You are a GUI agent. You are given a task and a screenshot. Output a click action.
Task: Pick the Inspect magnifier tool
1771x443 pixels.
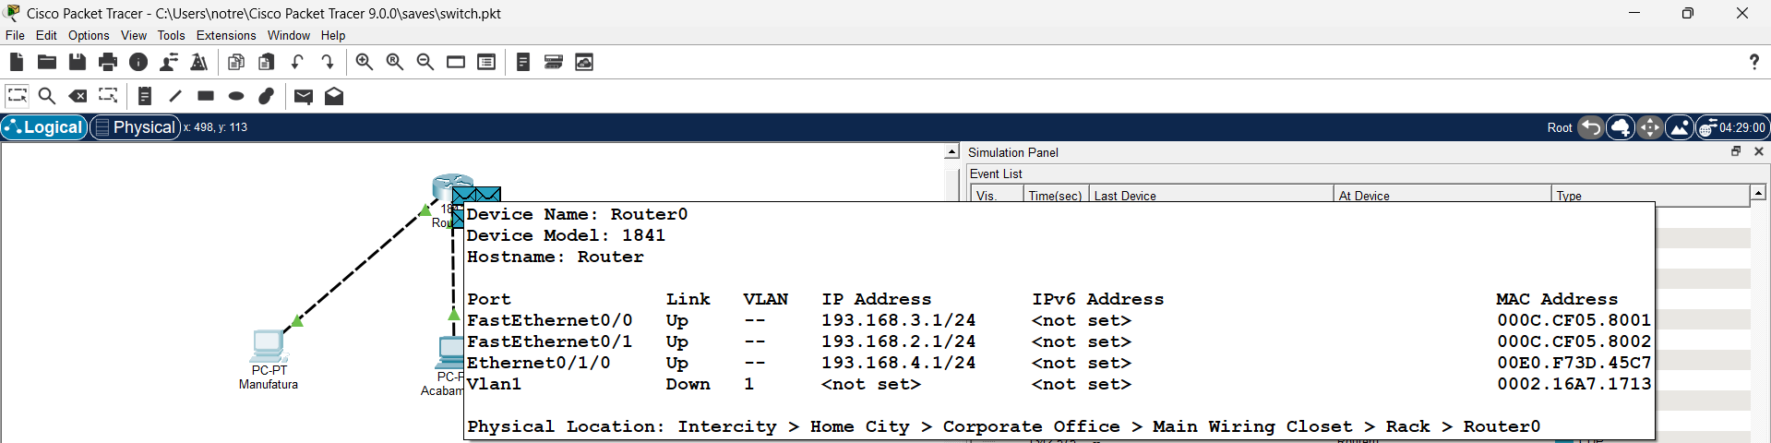click(x=47, y=96)
